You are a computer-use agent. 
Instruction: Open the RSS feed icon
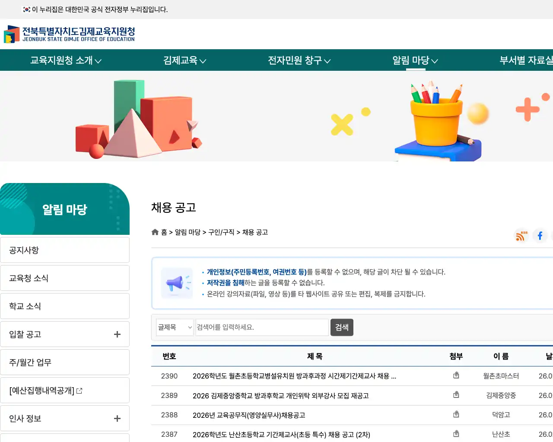pyautogui.click(x=521, y=236)
